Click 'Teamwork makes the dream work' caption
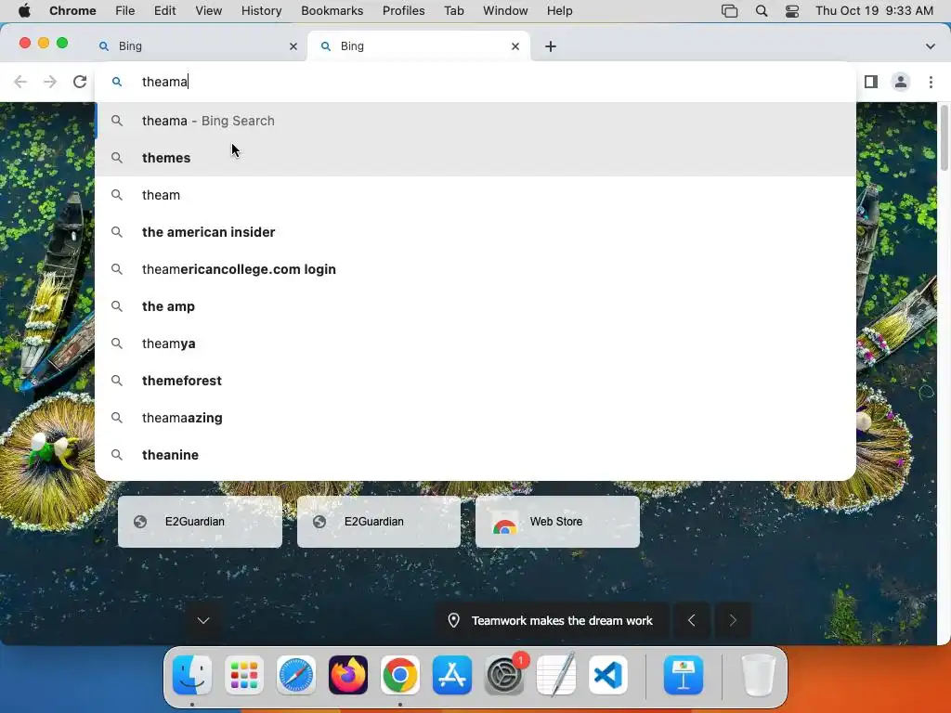This screenshot has height=713, width=951. pyautogui.click(x=562, y=620)
